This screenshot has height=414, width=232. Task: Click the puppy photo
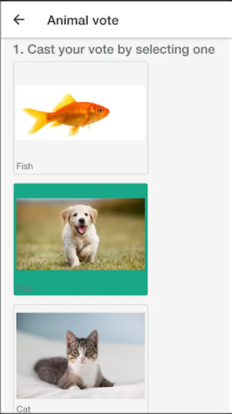81,234
